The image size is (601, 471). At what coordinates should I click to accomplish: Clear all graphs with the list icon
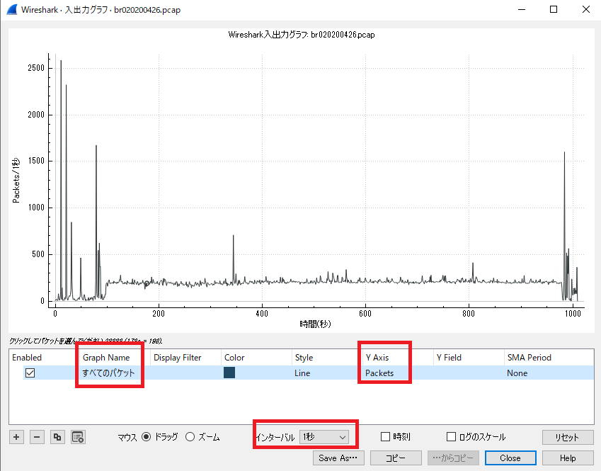click(x=78, y=437)
